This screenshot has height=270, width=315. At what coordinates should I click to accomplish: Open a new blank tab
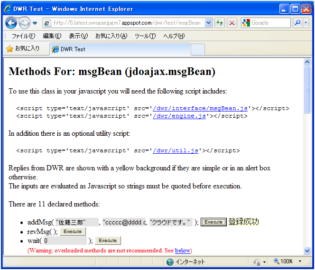198,49
